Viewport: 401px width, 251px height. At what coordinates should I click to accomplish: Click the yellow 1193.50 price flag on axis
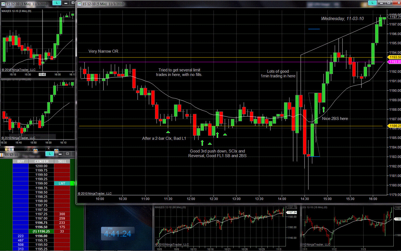pyautogui.click(x=395, y=57)
